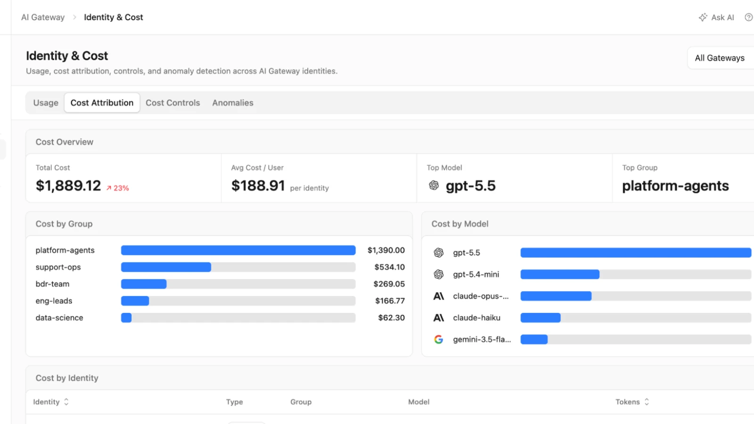
Task: Open the All Gateways dropdown
Action: [721, 58]
